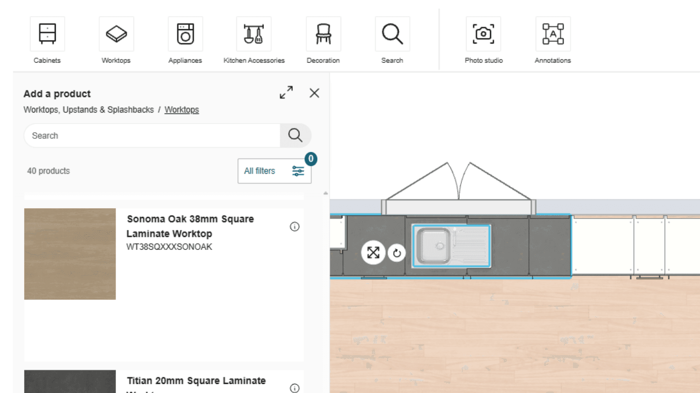The height and width of the screenshot is (393, 700).
Task: Open the Annotations tool
Action: click(553, 40)
